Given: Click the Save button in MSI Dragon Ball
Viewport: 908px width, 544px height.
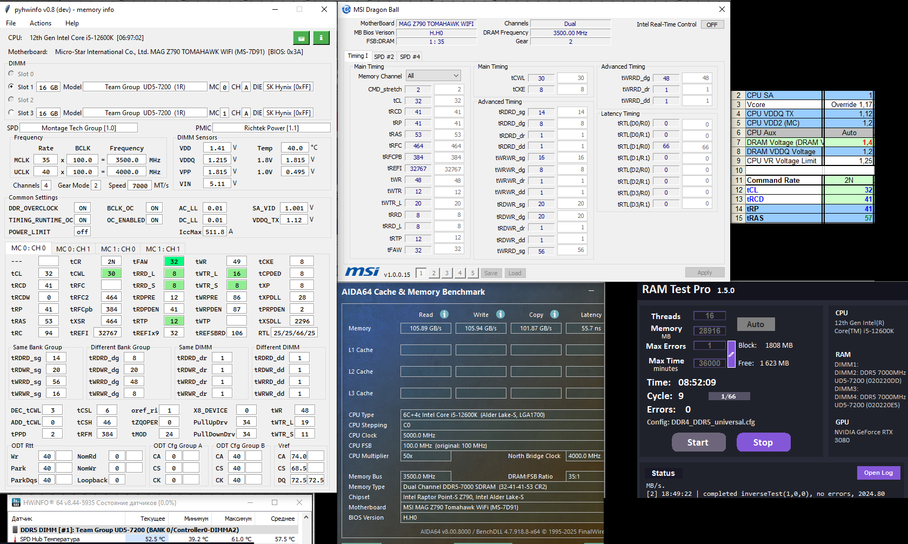Looking at the screenshot, I should [x=491, y=273].
